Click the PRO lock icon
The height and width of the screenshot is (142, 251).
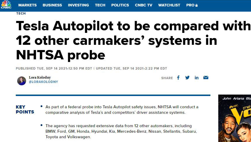coord(196,5)
